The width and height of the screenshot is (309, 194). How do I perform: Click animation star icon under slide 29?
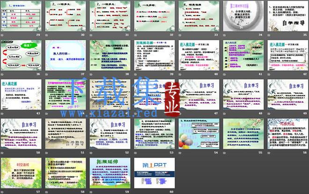click(2, 35)
